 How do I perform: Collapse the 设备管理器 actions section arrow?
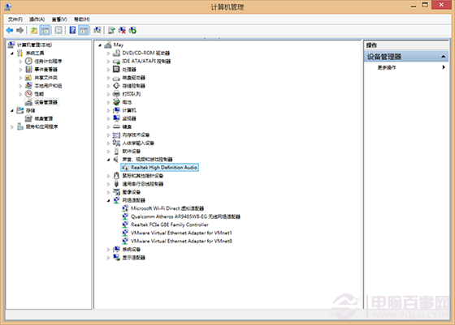pyautogui.click(x=443, y=57)
